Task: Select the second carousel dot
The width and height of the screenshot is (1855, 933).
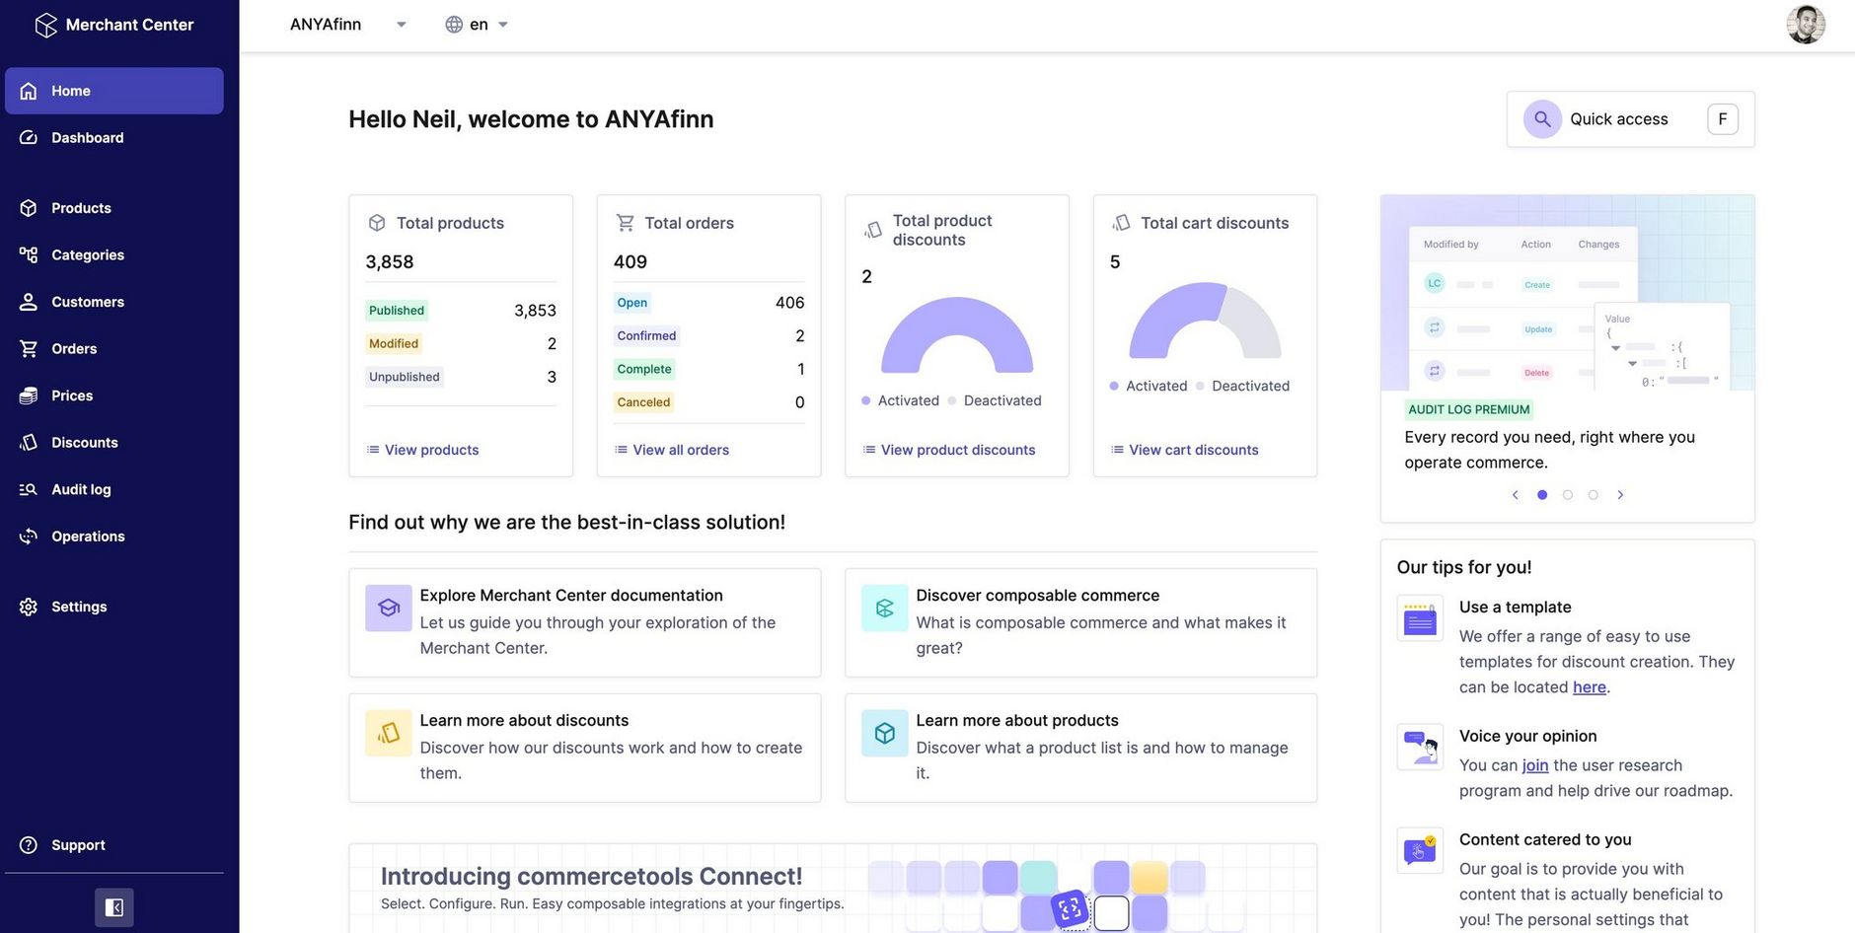Action: (x=1568, y=495)
